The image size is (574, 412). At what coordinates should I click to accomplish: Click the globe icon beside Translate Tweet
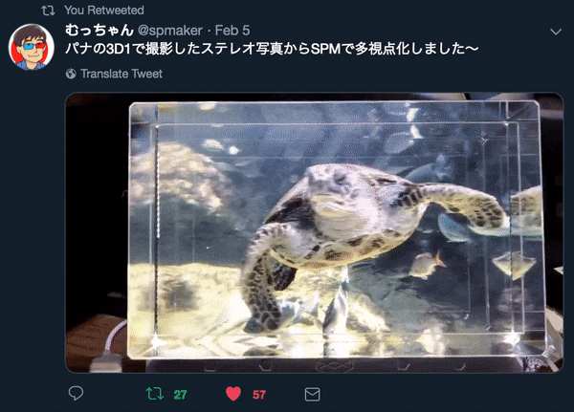pyautogui.click(x=71, y=74)
